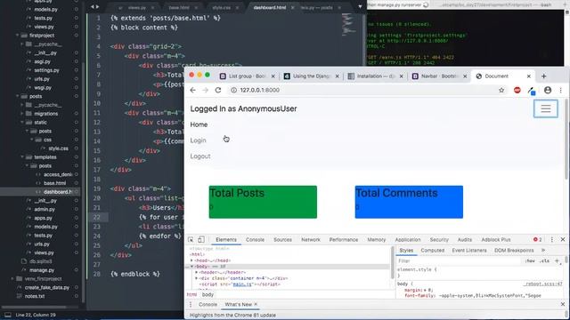This screenshot has height=320, width=570.
Task: Close the List group browser tab
Action: [x=273, y=76]
